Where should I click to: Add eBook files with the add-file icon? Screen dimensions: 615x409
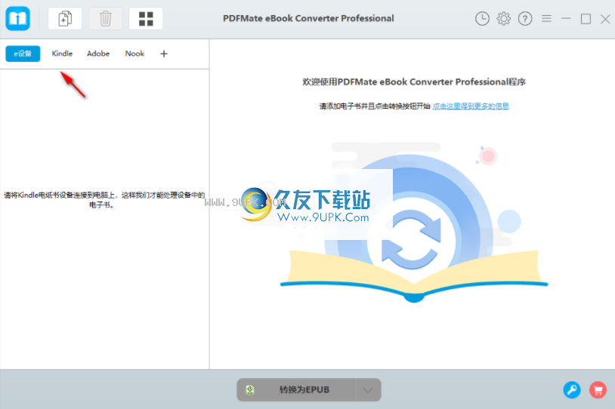pos(65,18)
